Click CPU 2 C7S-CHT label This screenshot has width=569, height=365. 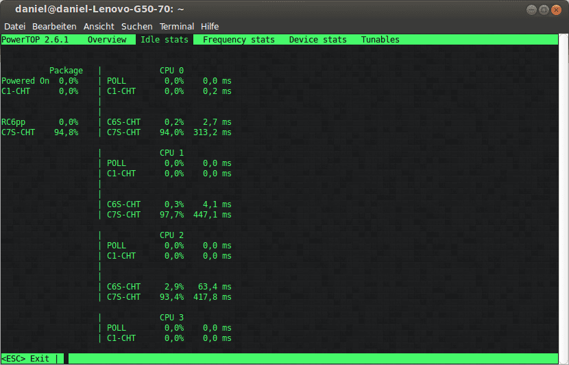pyautogui.click(x=123, y=297)
